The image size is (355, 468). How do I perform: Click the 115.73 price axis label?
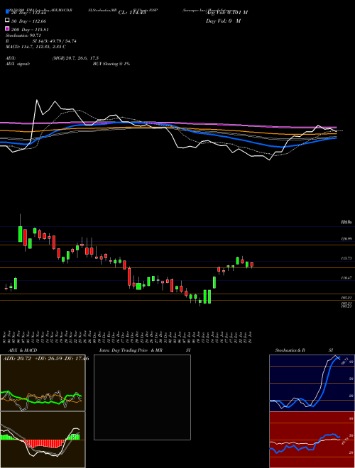[x=348, y=258]
